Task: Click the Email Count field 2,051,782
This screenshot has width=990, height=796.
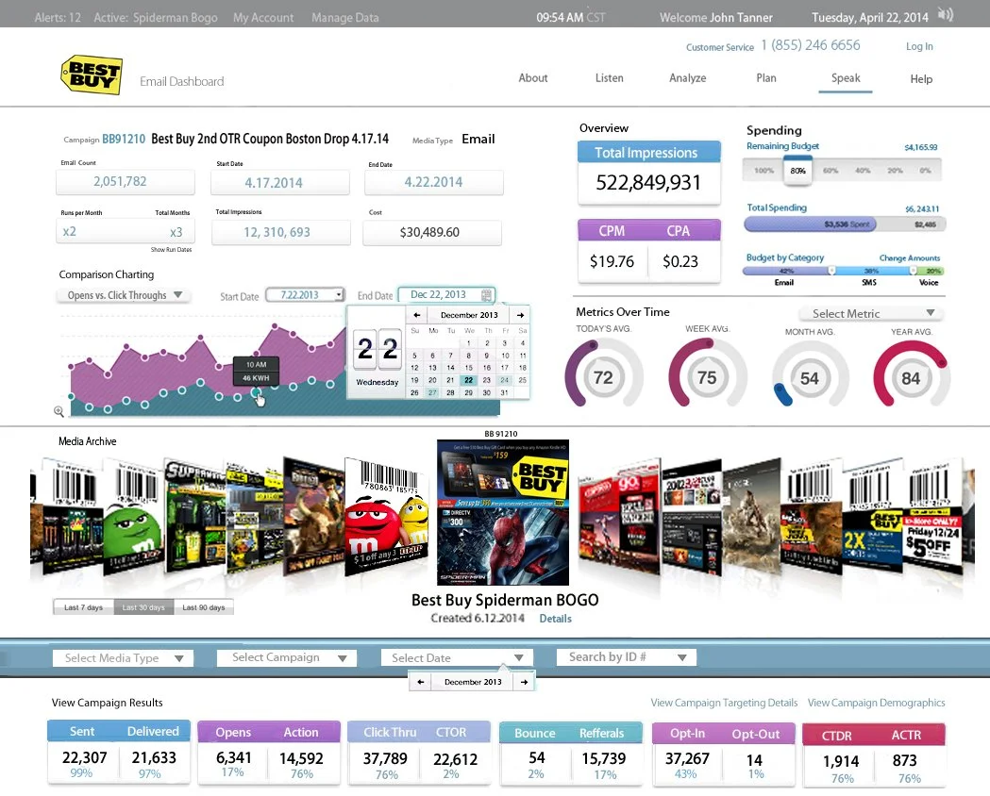Action: tap(125, 182)
